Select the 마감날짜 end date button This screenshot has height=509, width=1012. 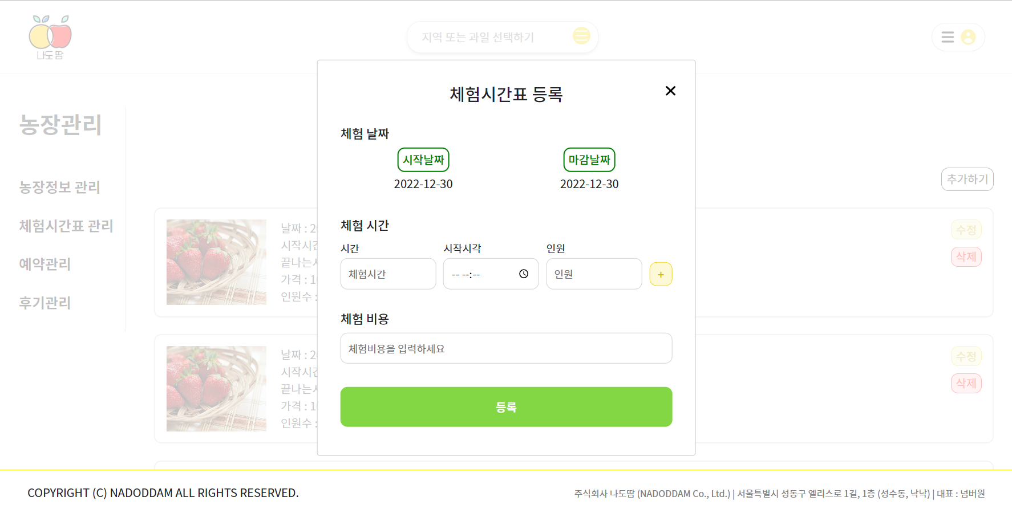pyautogui.click(x=589, y=160)
